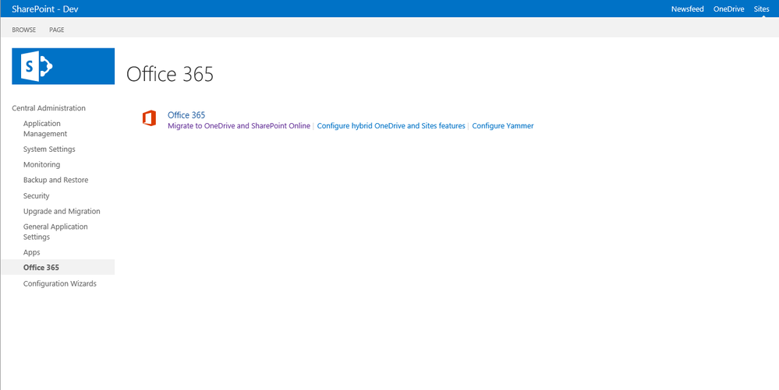Open Security section
The image size is (779, 390).
point(37,196)
